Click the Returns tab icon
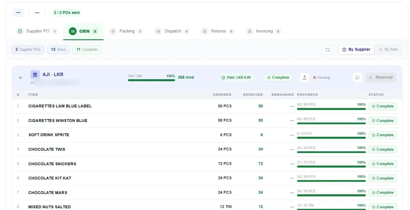This screenshot has height=210, width=410. click(x=204, y=31)
